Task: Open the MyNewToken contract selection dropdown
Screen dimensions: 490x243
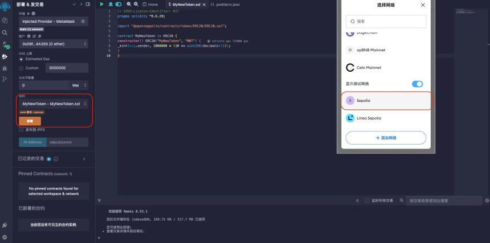Action: (x=54, y=104)
